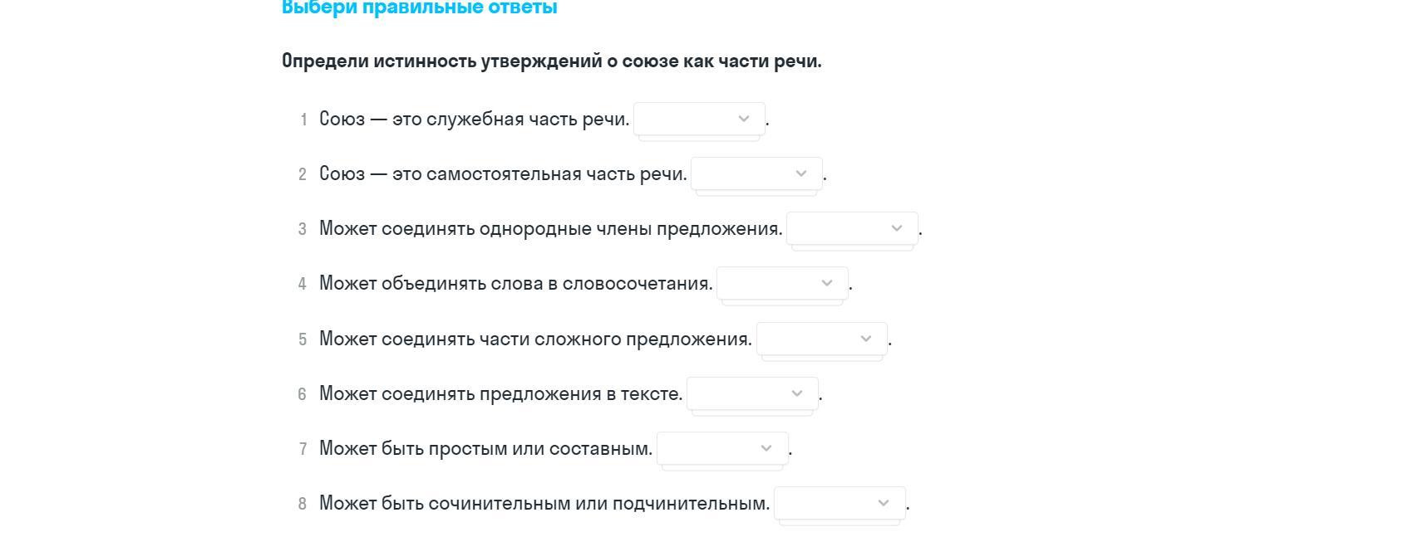Click the text "Союз — это самостоятельная часть речи"
The height and width of the screenshot is (537, 1428).
click(x=503, y=174)
